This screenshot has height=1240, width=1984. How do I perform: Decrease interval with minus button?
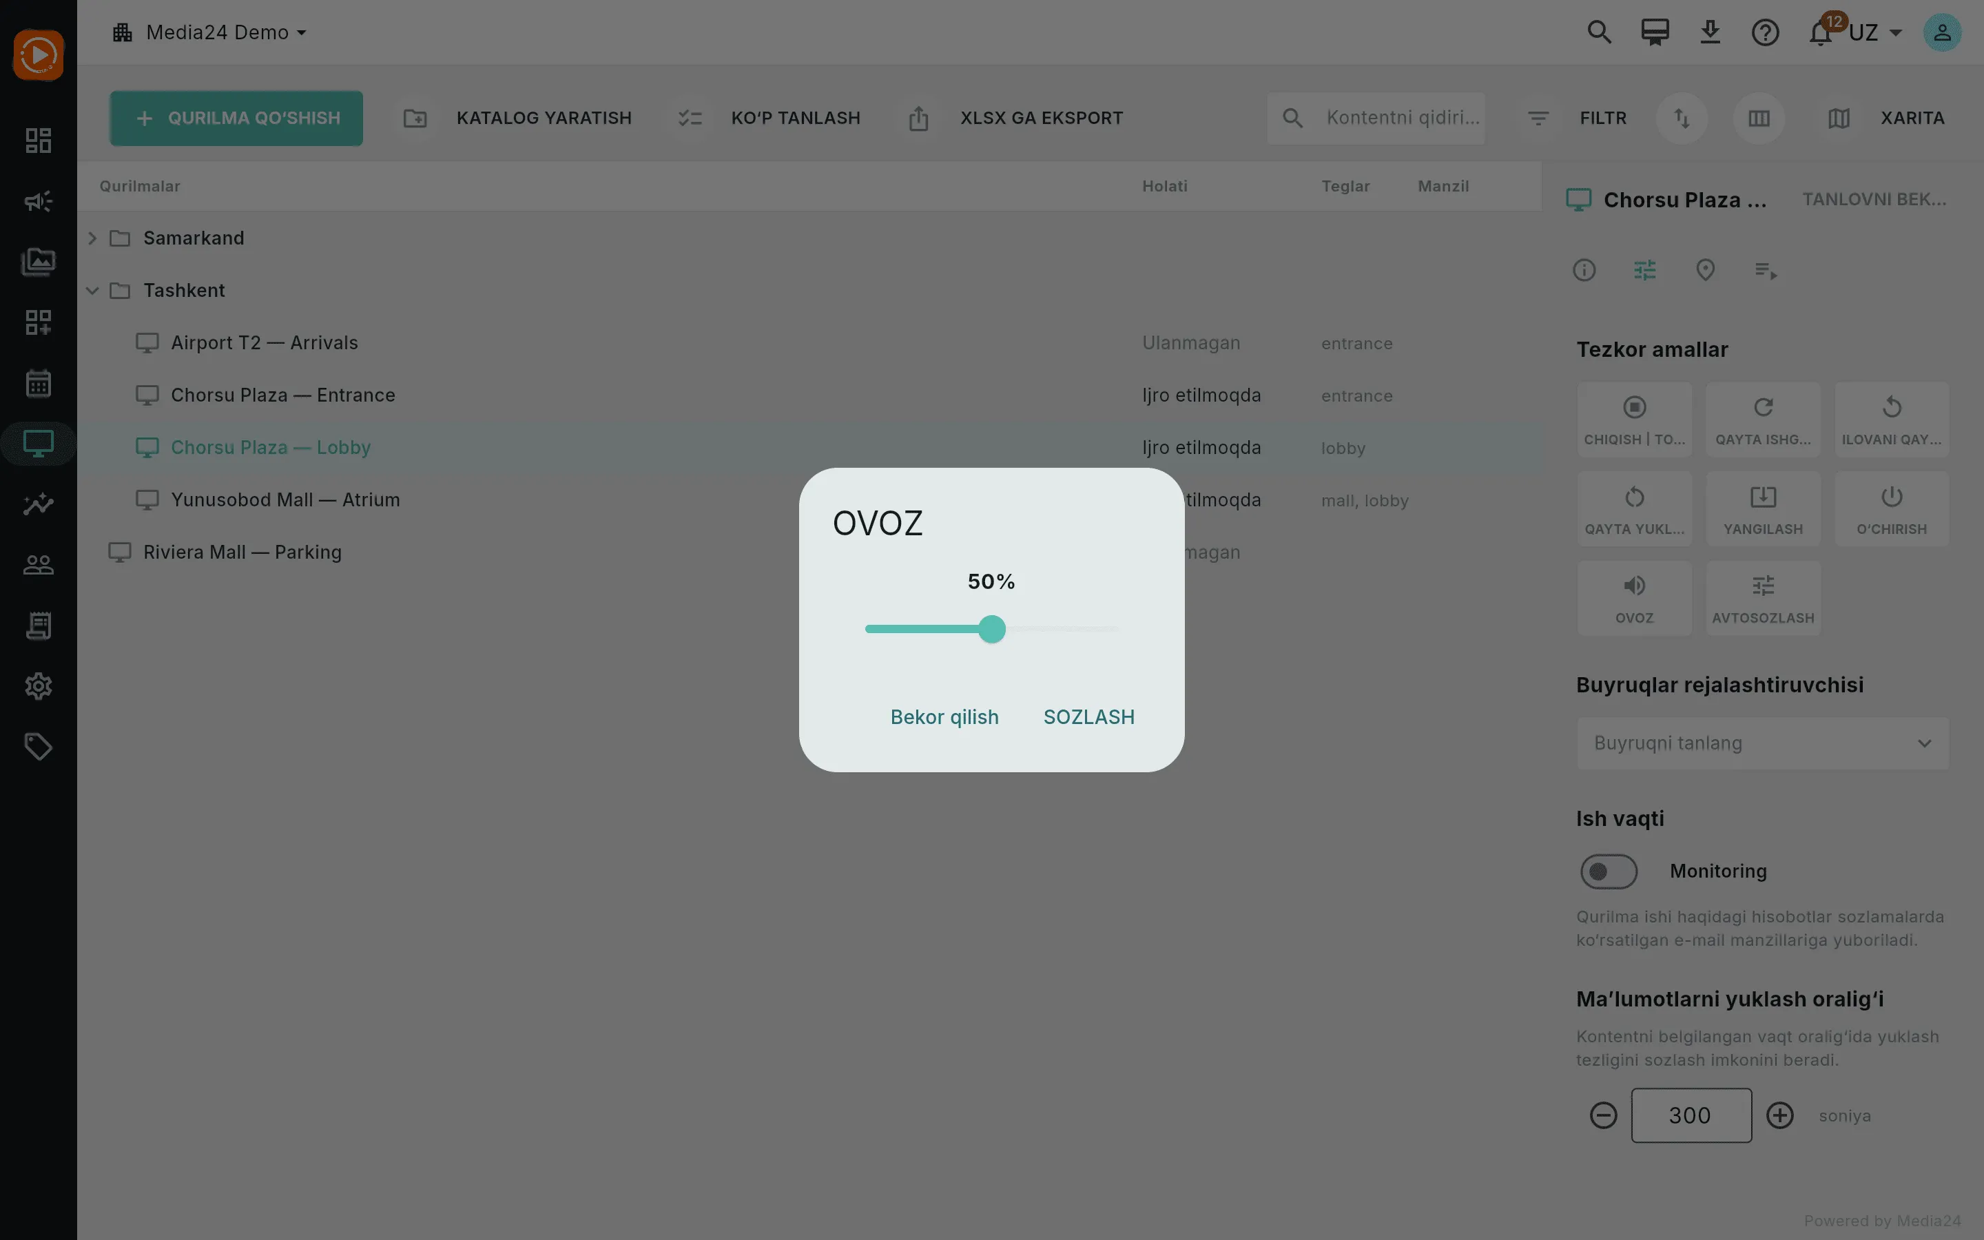(1603, 1115)
